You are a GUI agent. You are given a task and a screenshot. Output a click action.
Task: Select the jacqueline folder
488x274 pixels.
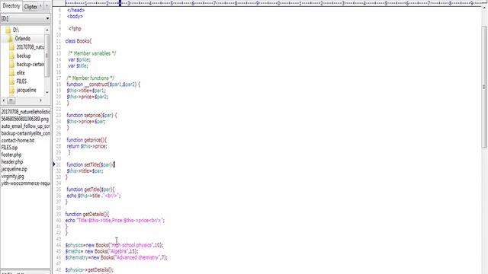26,90
